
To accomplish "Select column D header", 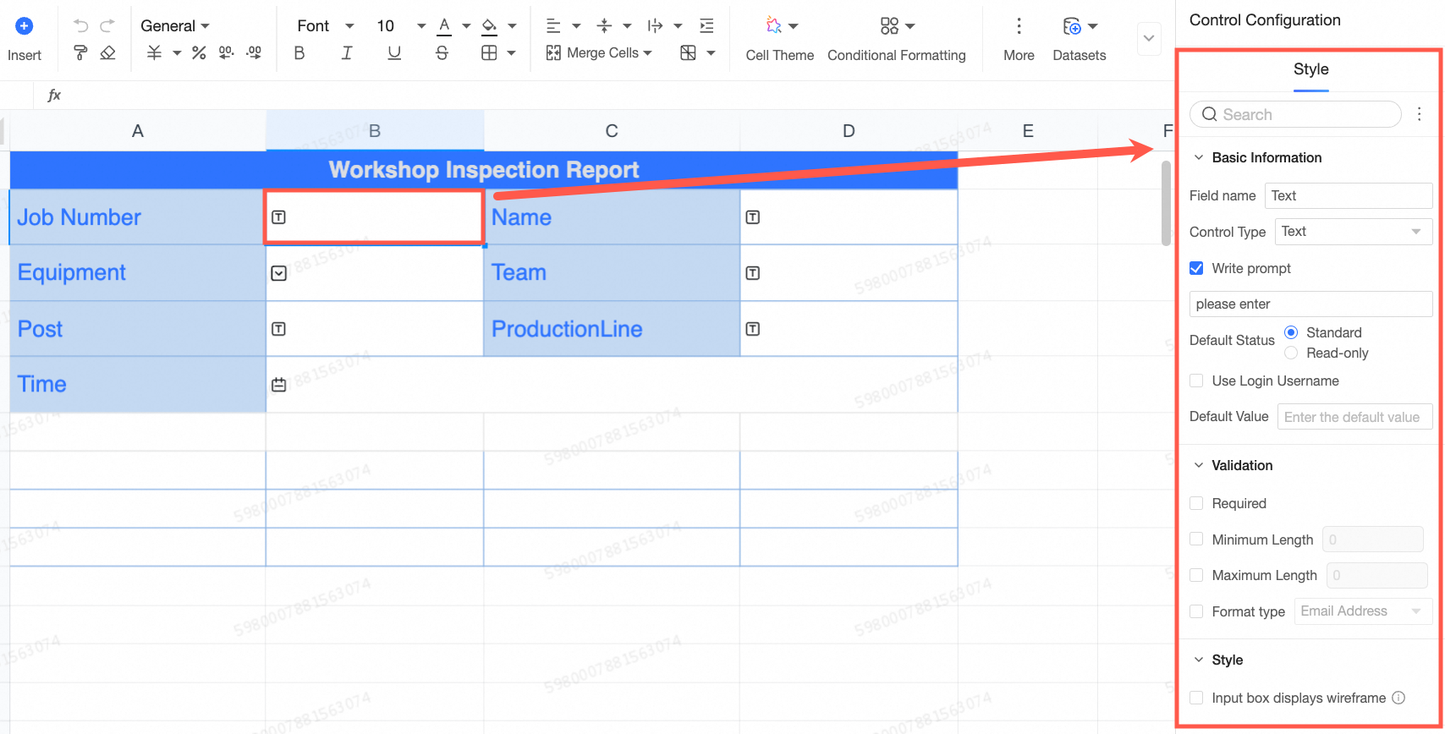I will [x=849, y=131].
